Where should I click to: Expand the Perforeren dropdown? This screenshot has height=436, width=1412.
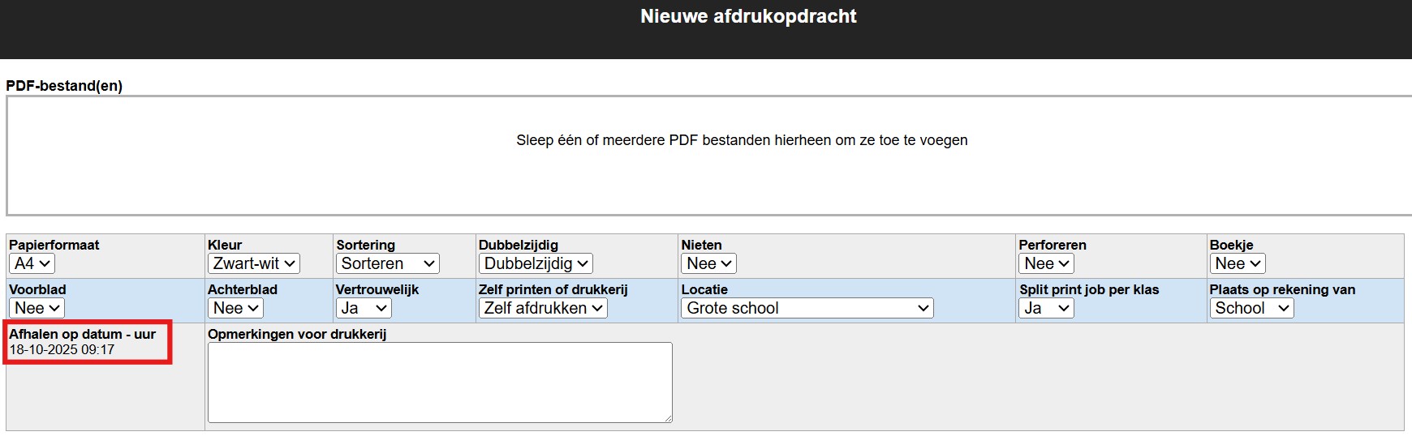point(1046,263)
